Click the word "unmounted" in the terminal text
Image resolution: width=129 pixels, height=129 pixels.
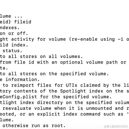coord(99,108)
